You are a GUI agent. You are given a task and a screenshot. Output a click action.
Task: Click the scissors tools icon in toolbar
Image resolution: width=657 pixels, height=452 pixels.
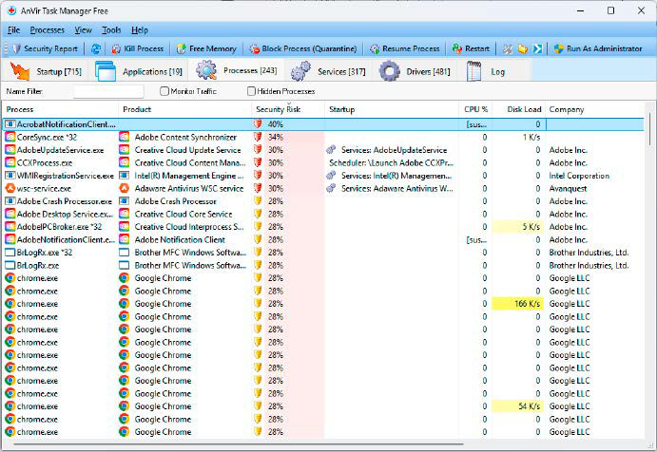coord(508,48)
